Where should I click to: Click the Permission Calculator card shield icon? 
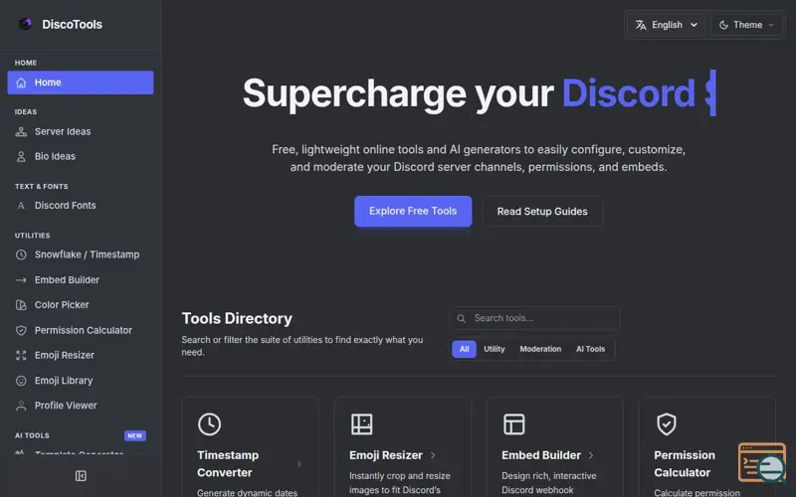coord(666,424)
